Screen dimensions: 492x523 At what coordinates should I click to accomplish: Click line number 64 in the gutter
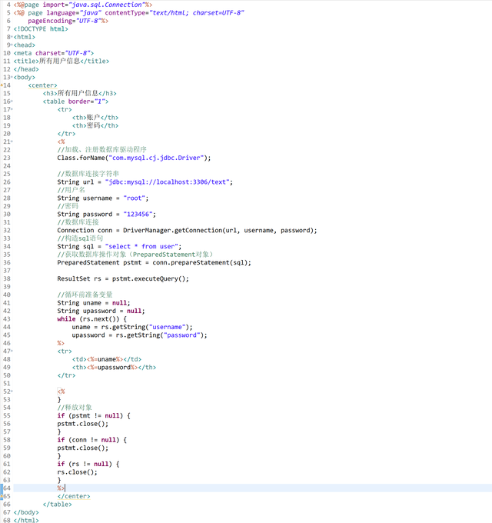(x=7, y=488)
